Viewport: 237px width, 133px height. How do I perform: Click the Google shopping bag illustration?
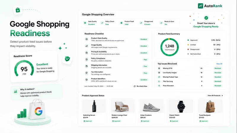coord(37,109)
